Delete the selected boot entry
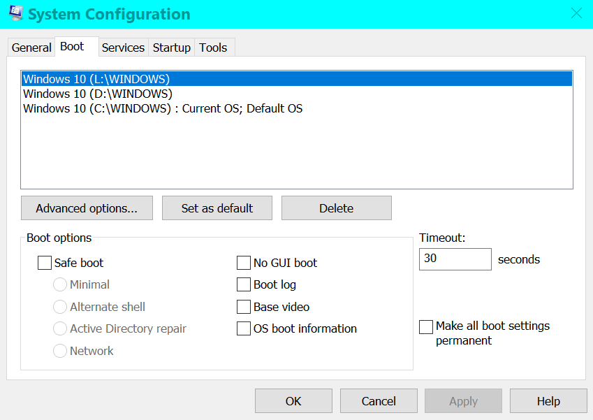This screenshot has height=420, width=593. point(336,208)
